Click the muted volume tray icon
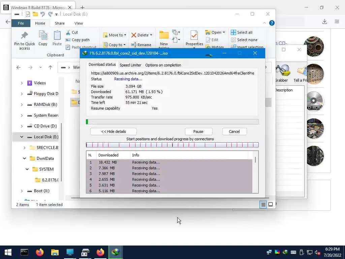The height and width of the screenshot is (259, 345). [317, 252]
